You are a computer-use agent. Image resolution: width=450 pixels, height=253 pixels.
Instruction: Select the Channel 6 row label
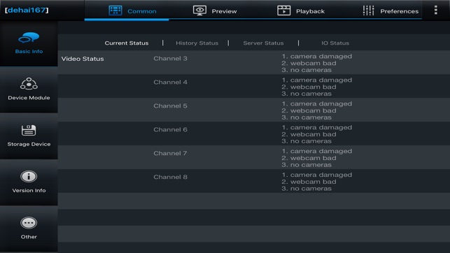coord(170,129)
